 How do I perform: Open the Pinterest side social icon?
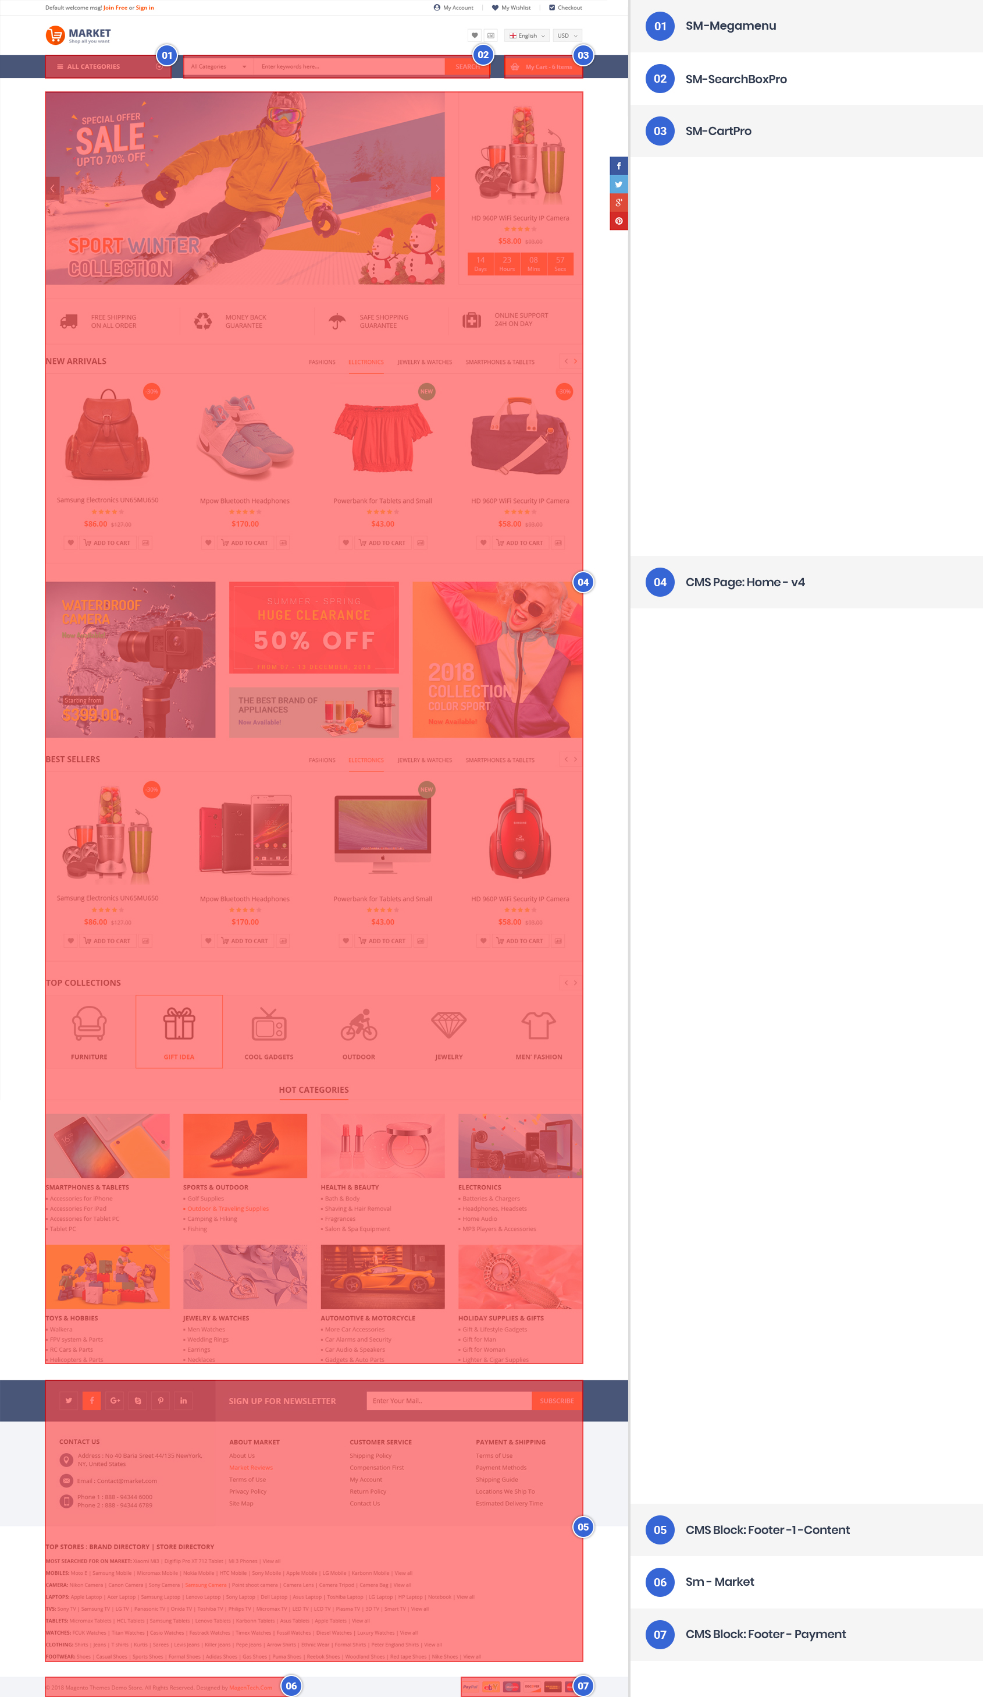(x=618, y=221)
